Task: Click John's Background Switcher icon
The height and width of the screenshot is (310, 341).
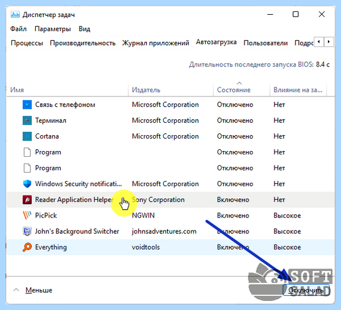Action: [27, 231]
